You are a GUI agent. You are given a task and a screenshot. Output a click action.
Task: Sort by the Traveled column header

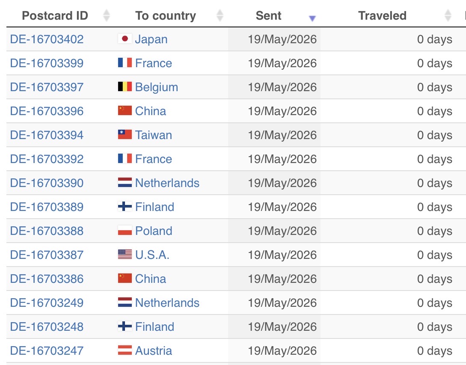tap(382, 15)
